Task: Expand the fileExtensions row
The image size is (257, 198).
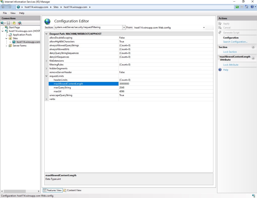Action: [x=46, y=61]
